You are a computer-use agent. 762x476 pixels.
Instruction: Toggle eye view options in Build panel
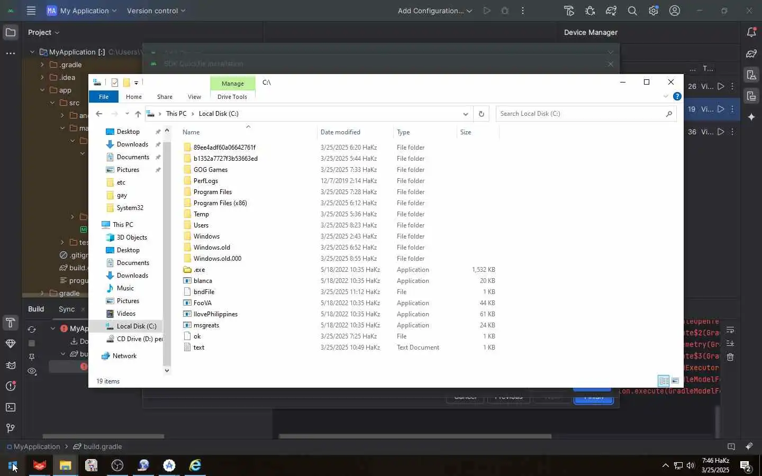32,371
